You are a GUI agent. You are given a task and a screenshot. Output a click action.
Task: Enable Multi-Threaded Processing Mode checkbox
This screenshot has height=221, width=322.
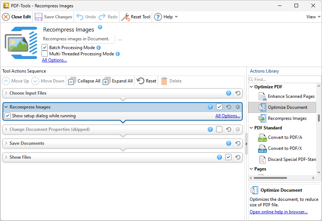(45, 54)
